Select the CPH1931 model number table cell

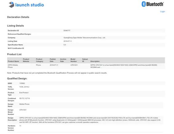coord(74,65)
